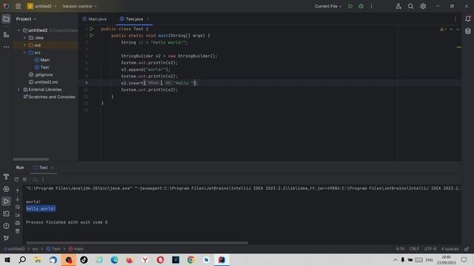Open 4 spaces indent settings

point(450,249)
